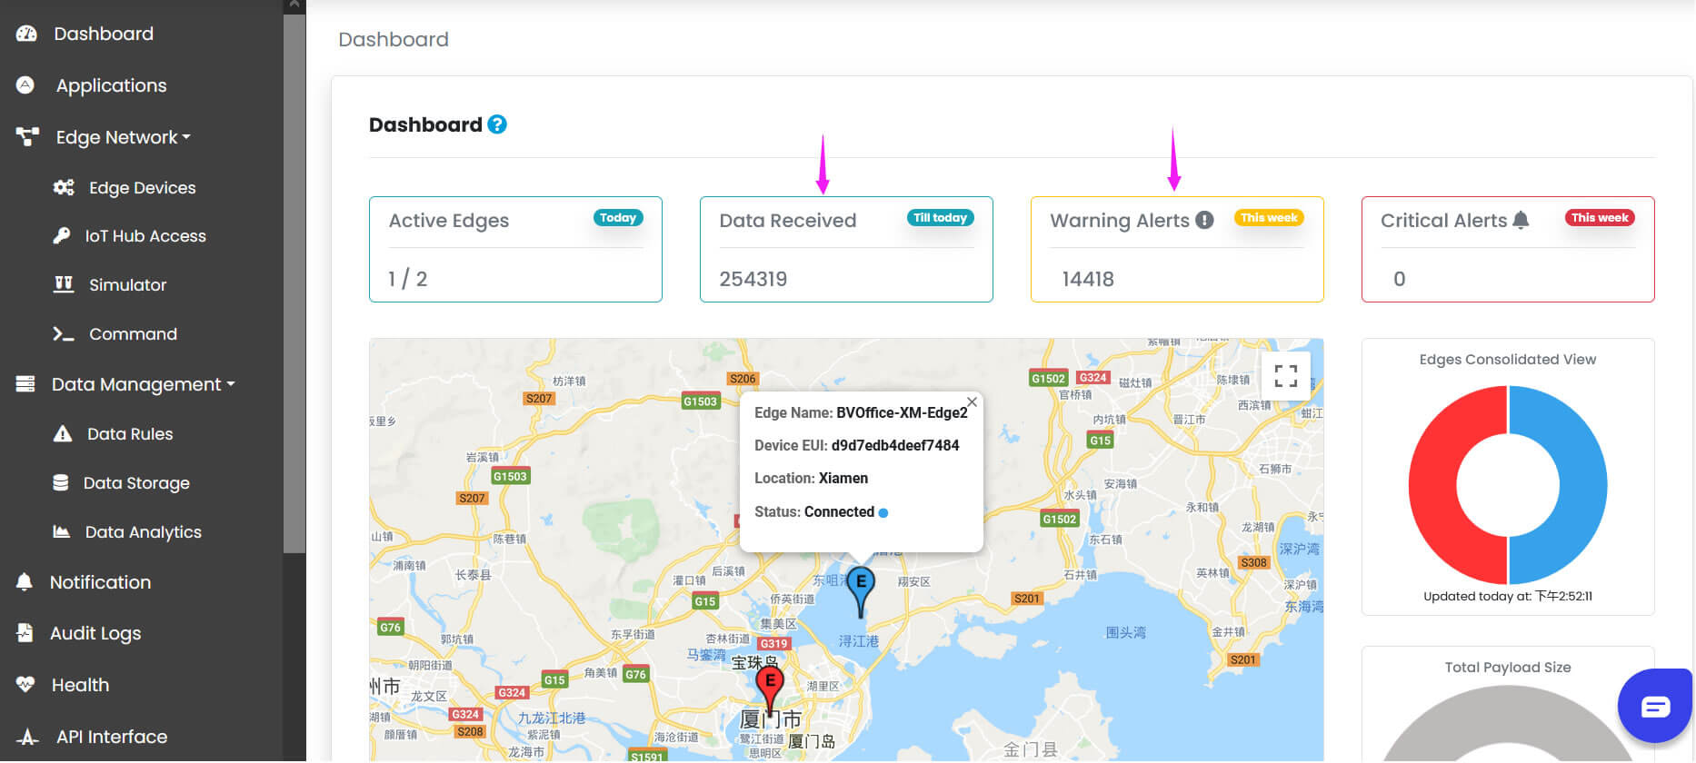Click the Edges Consolidated View title
Image resolution: width=1696 pixels, height=763 pixels.
pos(1508,360)
